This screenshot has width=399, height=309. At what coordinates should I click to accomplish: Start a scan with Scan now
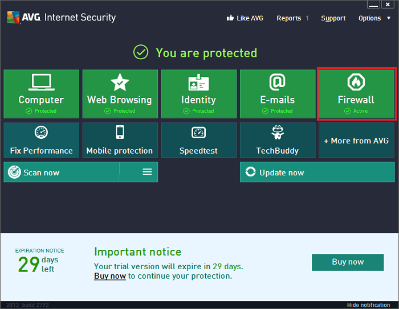[x=62, y=172]
